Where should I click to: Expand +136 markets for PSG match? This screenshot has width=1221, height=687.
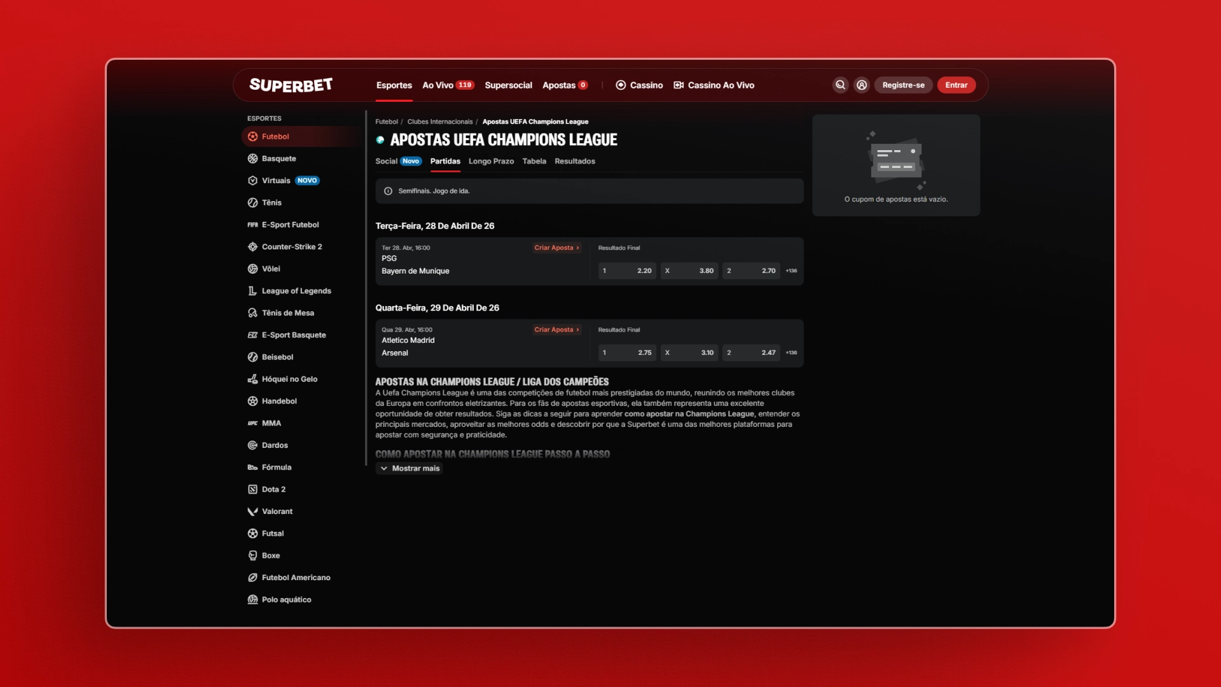791,271
